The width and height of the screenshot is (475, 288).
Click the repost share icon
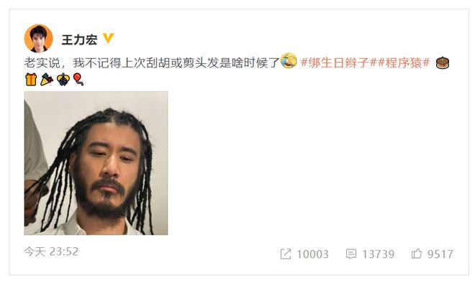click(286, 254)
